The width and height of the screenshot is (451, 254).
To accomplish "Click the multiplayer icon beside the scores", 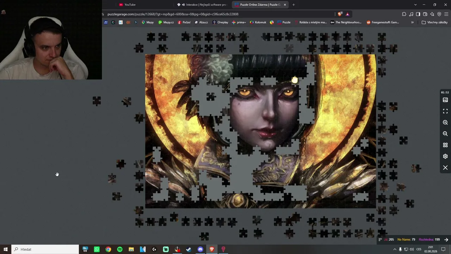I will (380, 240).
